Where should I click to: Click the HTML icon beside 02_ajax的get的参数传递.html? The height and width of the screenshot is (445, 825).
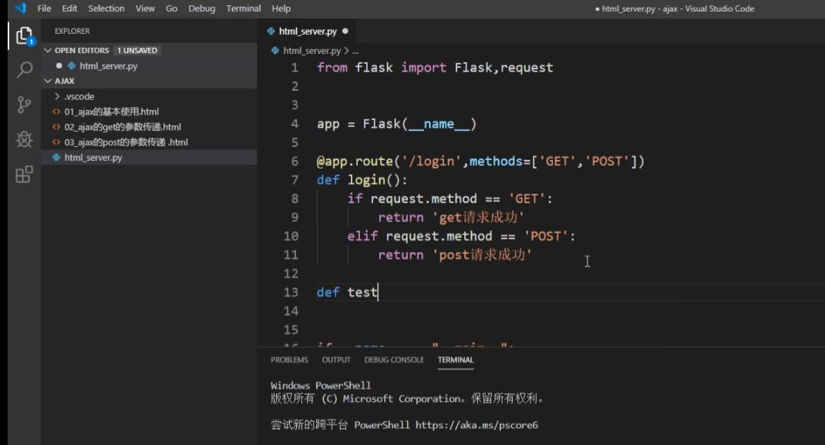point(56,126)
